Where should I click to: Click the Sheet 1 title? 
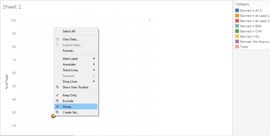12,7
